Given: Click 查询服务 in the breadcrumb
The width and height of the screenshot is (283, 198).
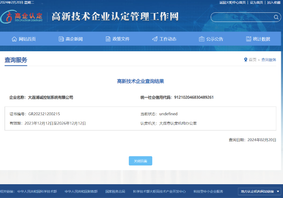Looking at the screenshot, I should pos(269,60).
